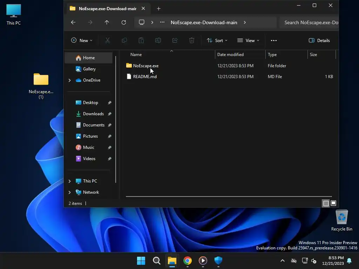Image resolution: width=359 pixels, height=269 pixels.
Task: Add a new tab with plus button
Action: (x=159, y=9)
